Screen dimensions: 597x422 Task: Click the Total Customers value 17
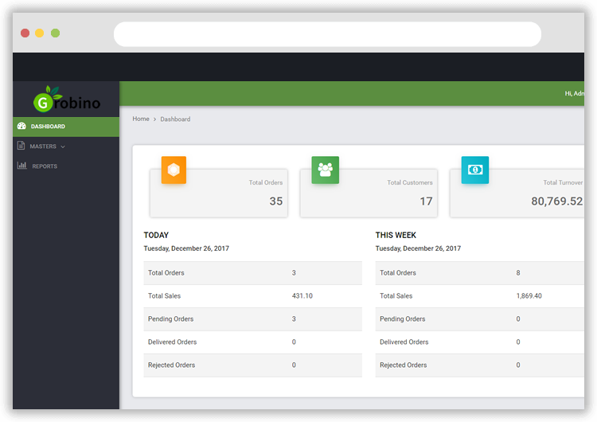[426, 201]
